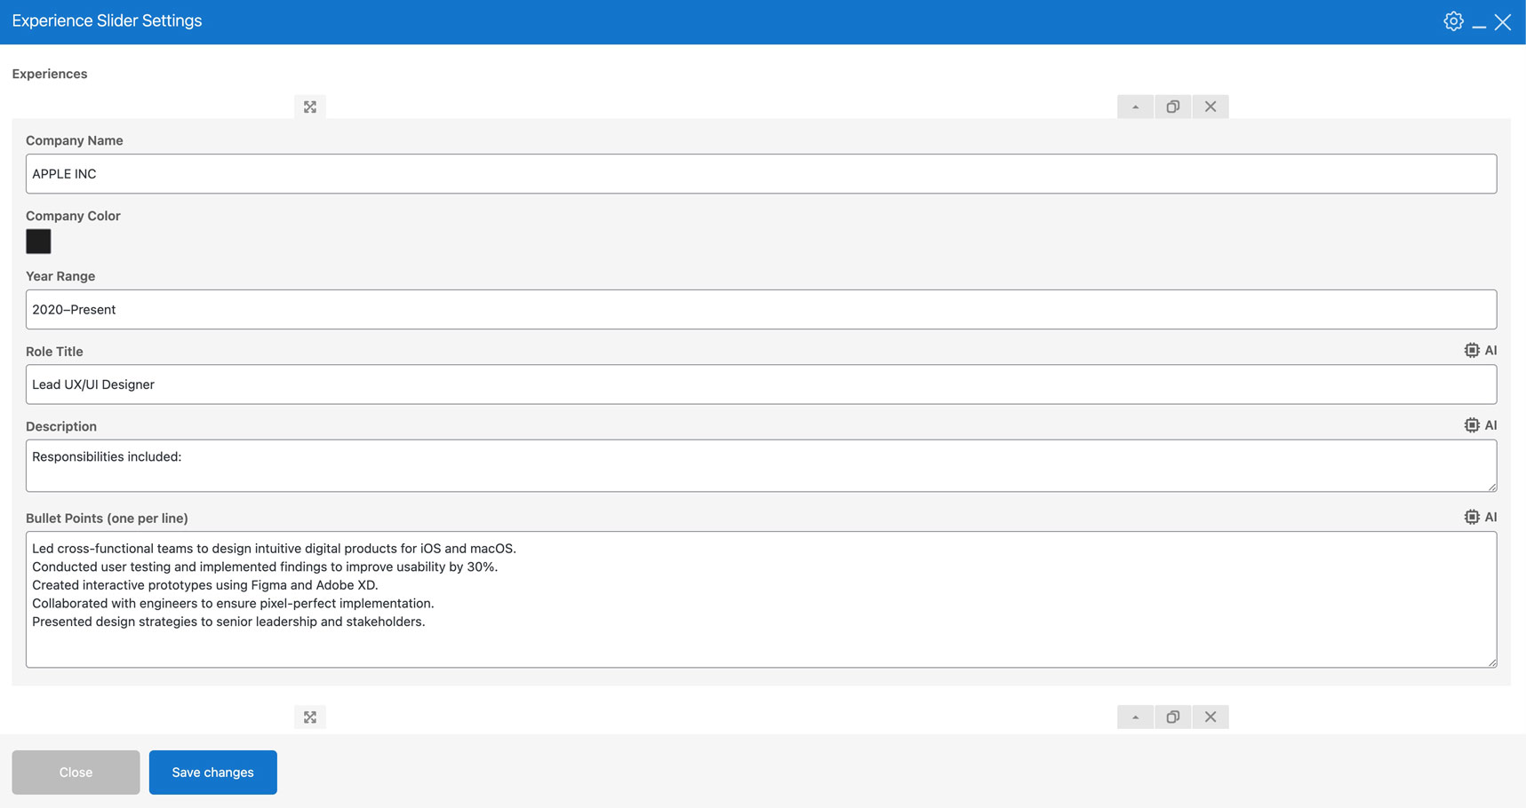Minimize the Experience Slider Settings dialog

(x=1479, y=23)
